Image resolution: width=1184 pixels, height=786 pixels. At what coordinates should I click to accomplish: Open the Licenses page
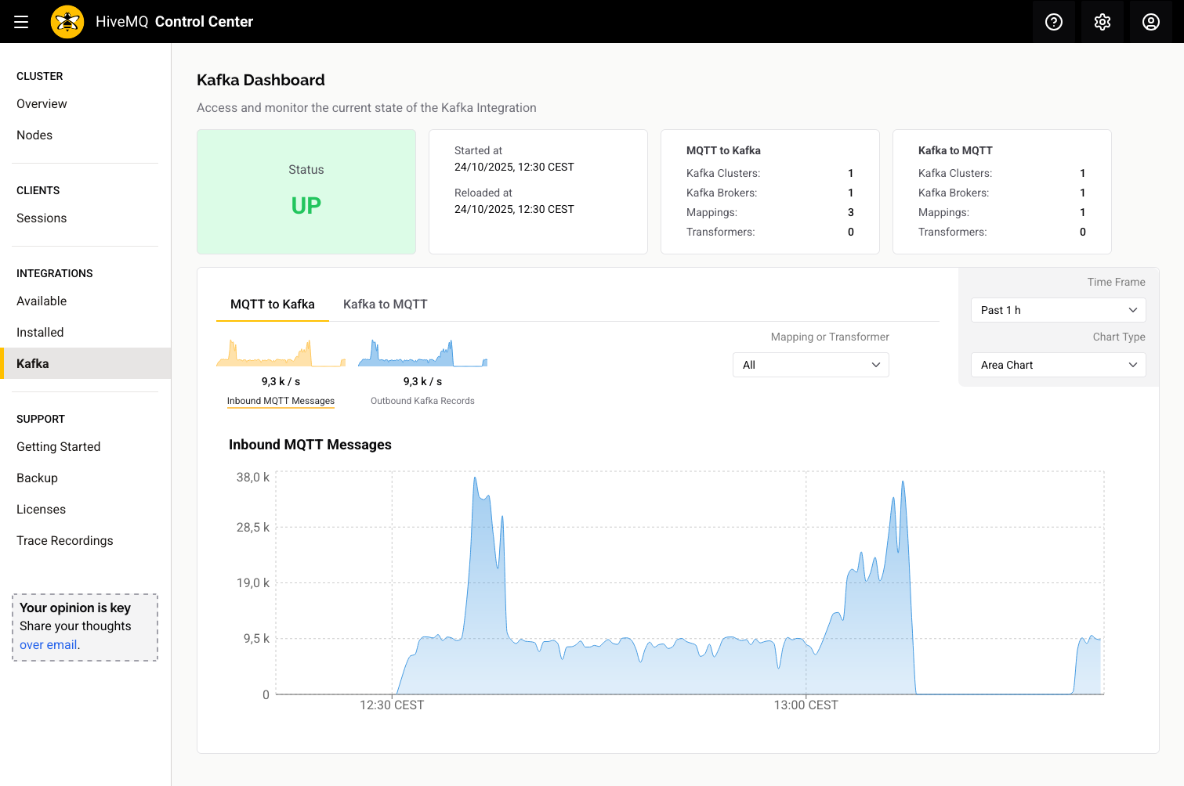[x=41, y=510]
